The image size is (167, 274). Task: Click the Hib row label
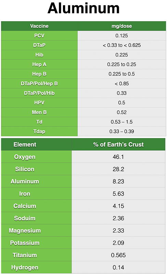pos(39,55)
